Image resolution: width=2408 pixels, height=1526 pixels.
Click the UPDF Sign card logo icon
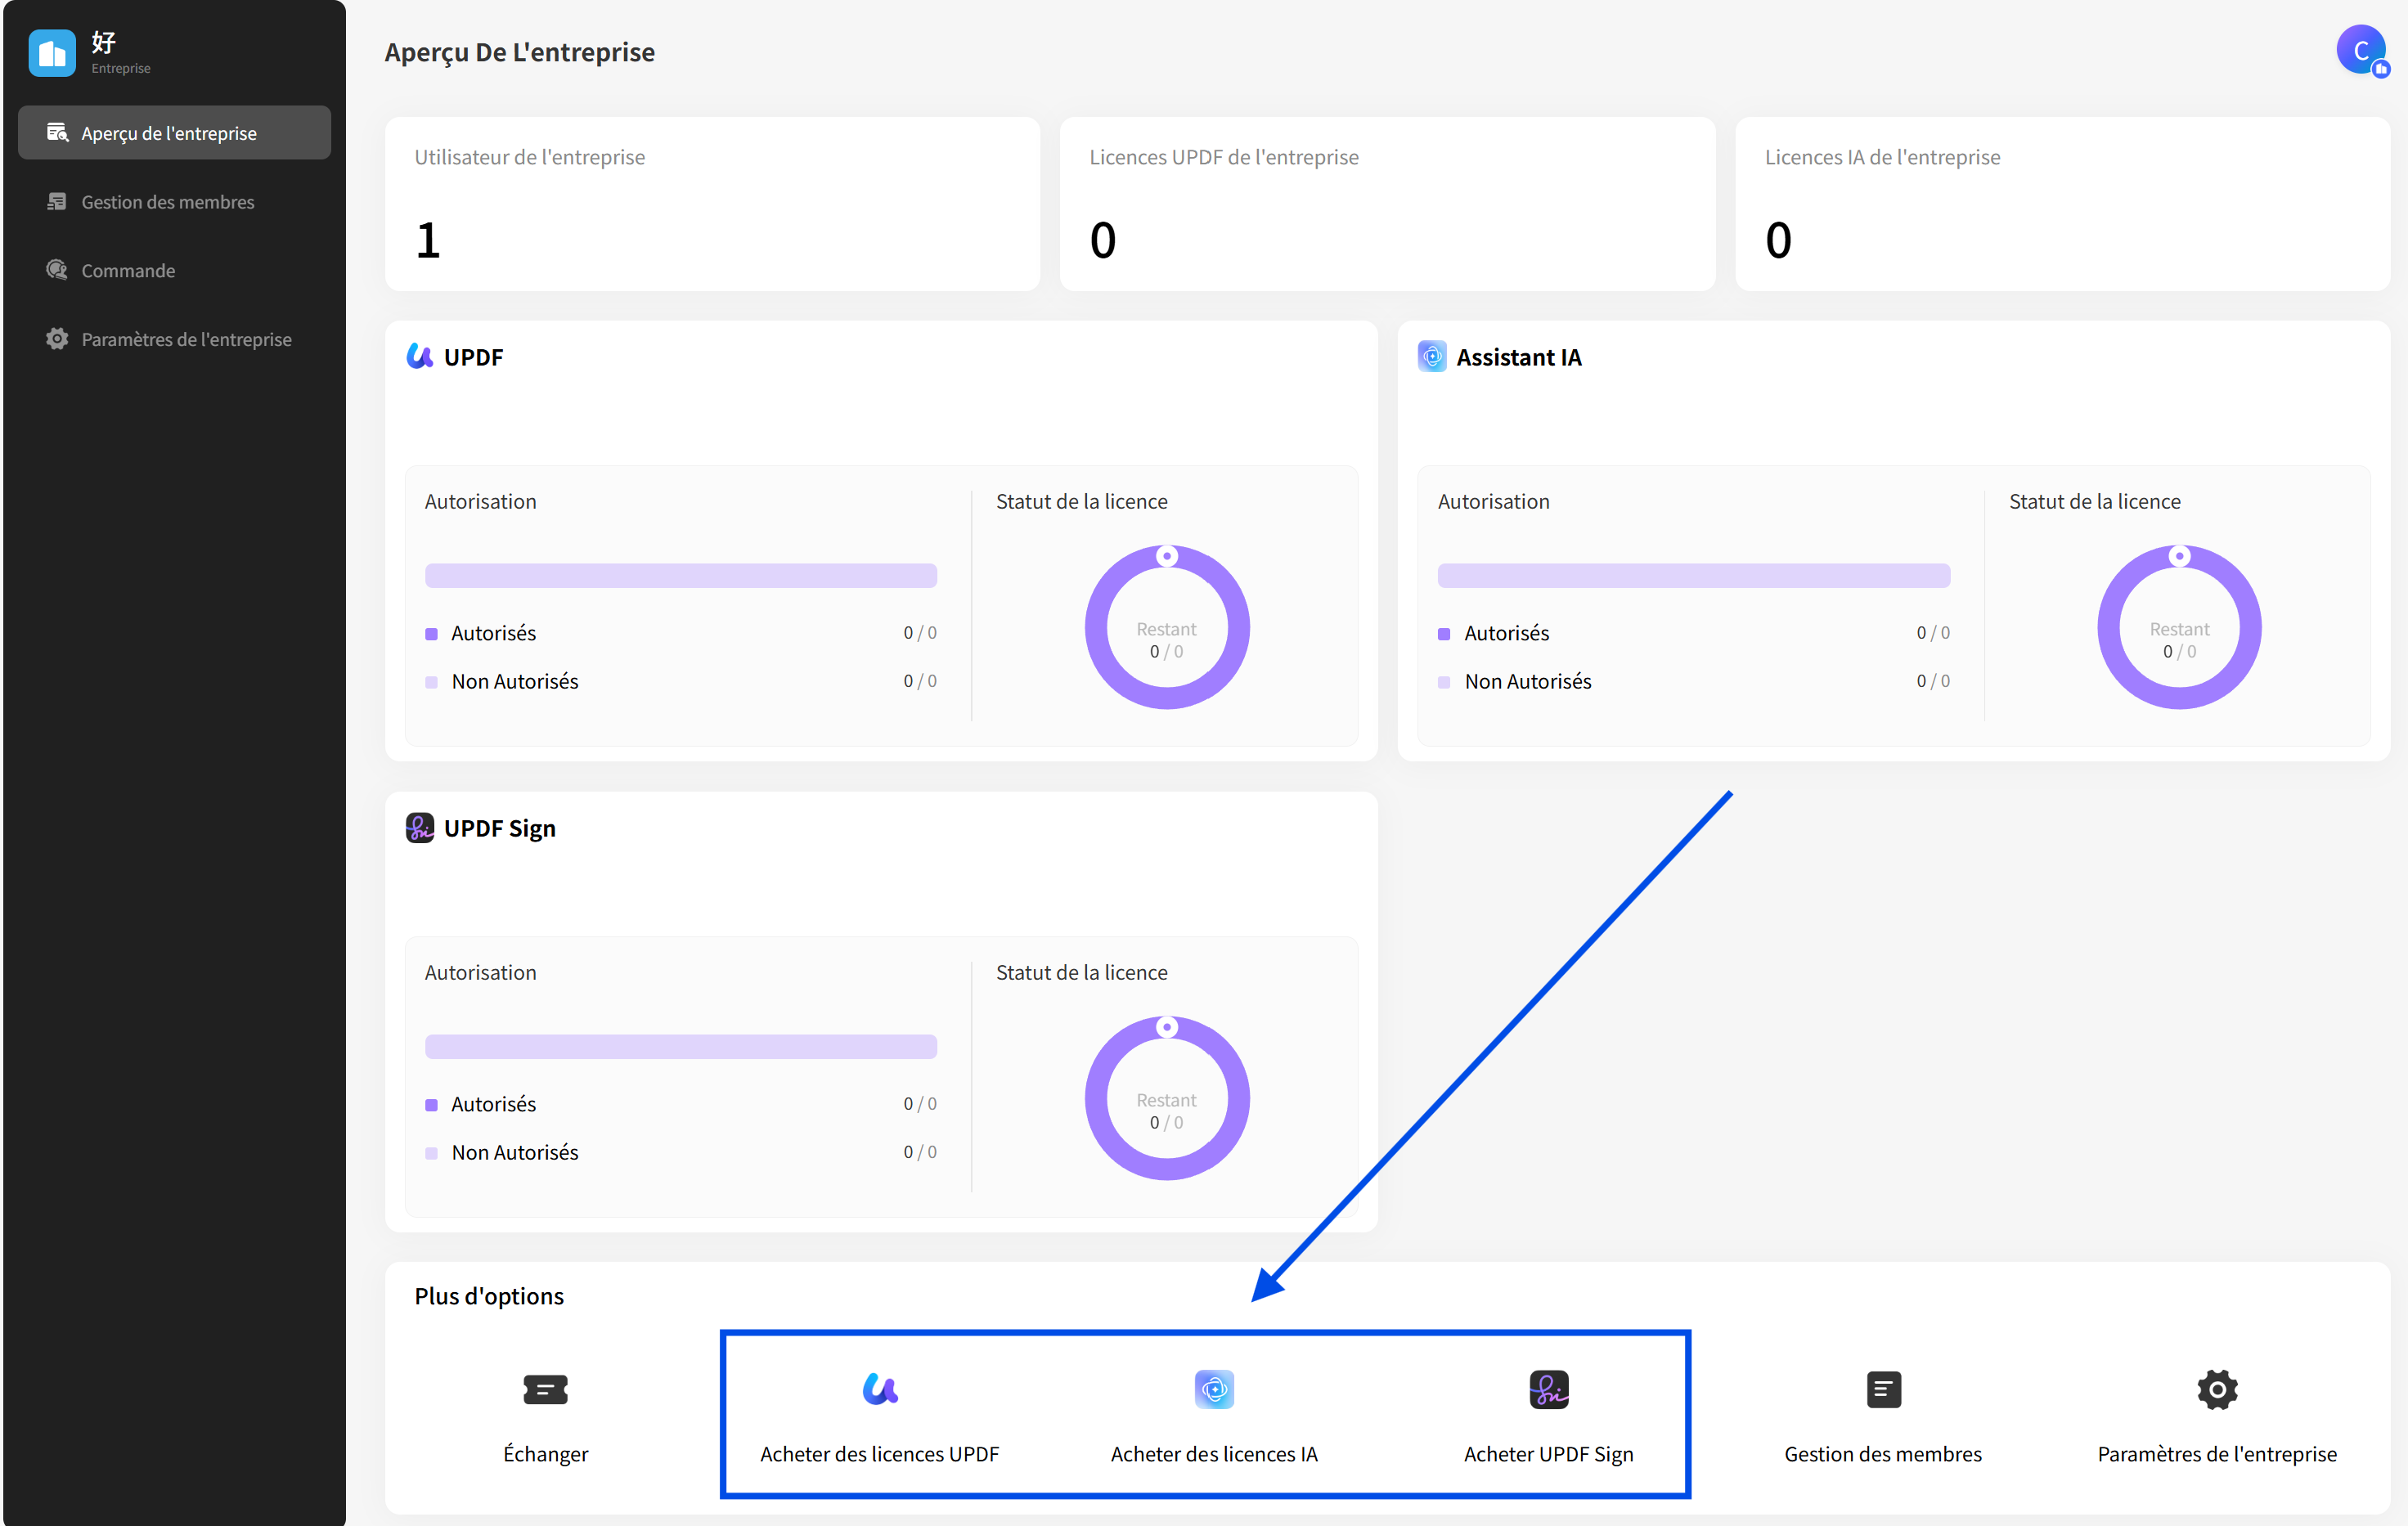point(420,828)
